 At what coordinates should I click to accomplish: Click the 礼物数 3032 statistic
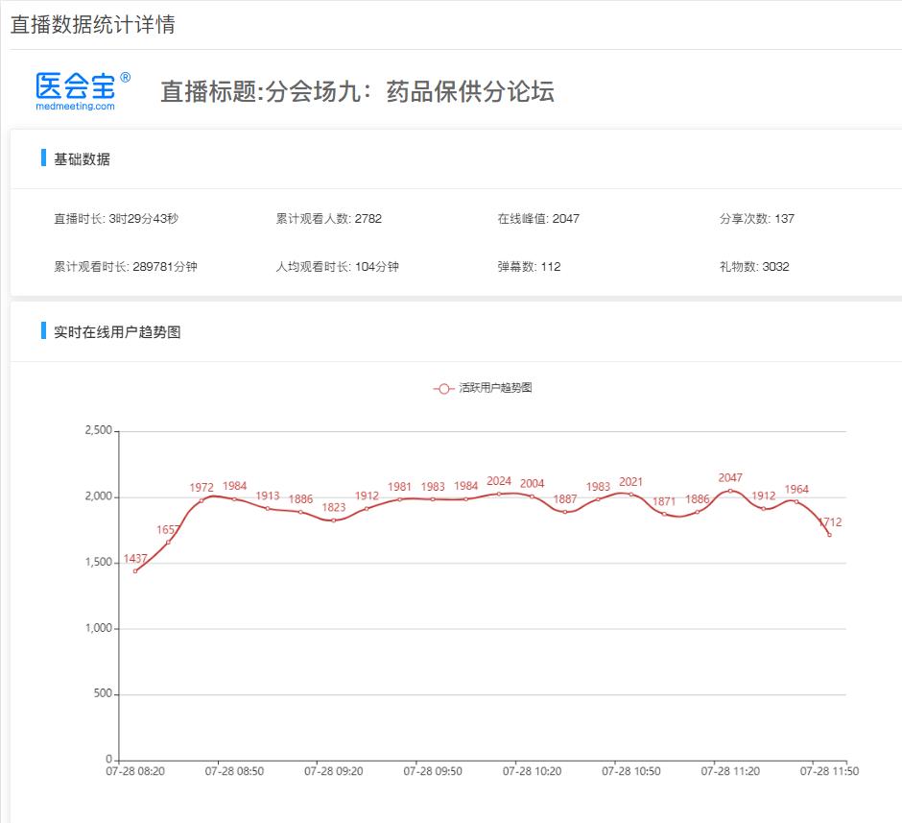(753, 266)
